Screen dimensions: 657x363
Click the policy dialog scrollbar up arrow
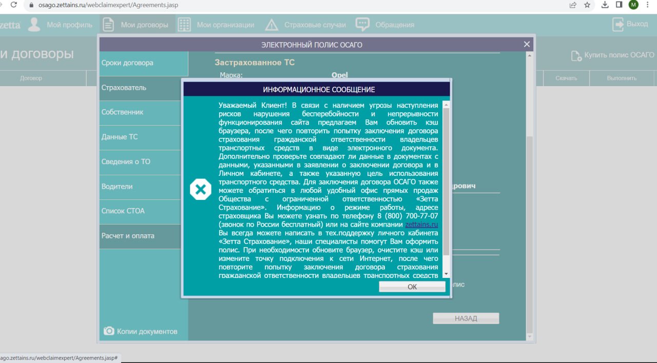pyautogui.click(x=530, y=55)
